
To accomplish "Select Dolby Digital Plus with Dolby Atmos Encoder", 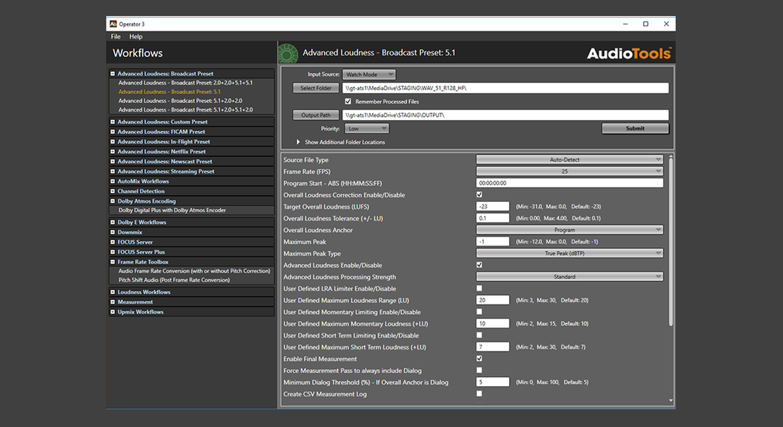I will coord(172,211).
